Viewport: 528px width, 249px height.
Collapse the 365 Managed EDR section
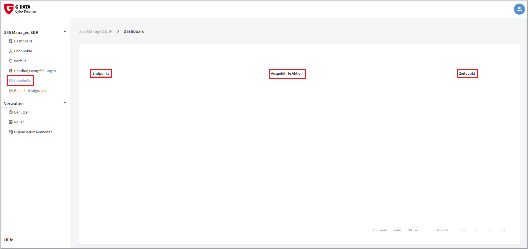point(65,32)
